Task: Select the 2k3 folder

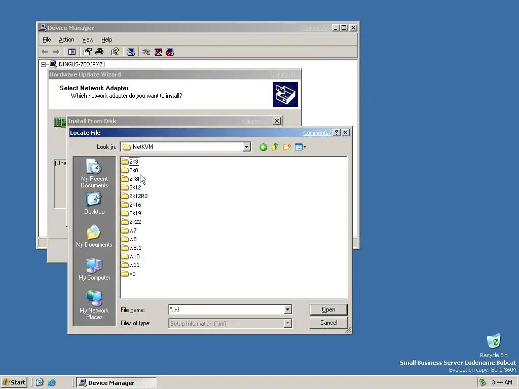Action: coord(130,162)
